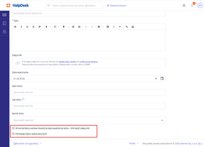Toggle strikethrough formatting
The image size is (204, 147).
click(x=33, y=27)
